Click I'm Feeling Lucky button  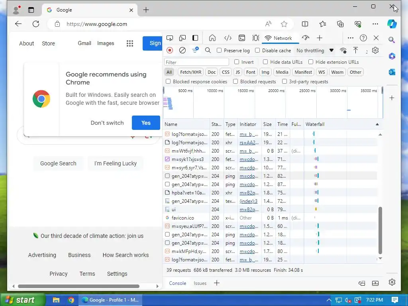coord(116,163)
